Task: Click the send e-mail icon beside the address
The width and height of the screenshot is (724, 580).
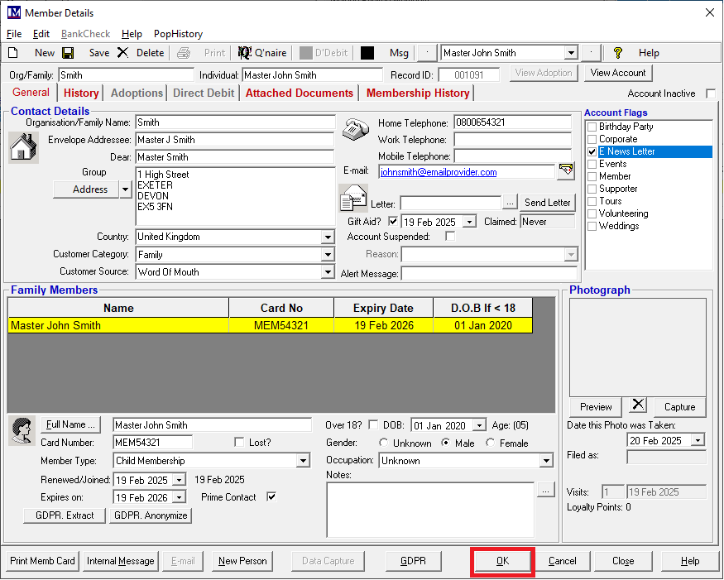Action: (x=566, y=171)
